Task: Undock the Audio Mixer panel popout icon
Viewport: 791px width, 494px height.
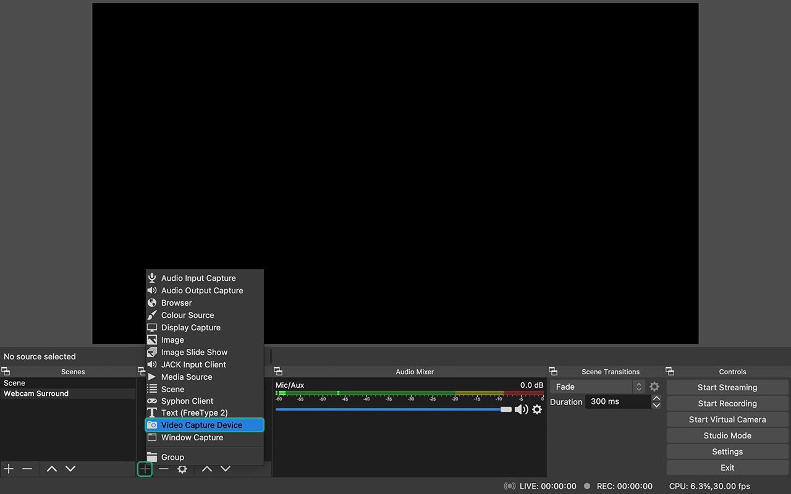Action: click(x=278, y=371)
